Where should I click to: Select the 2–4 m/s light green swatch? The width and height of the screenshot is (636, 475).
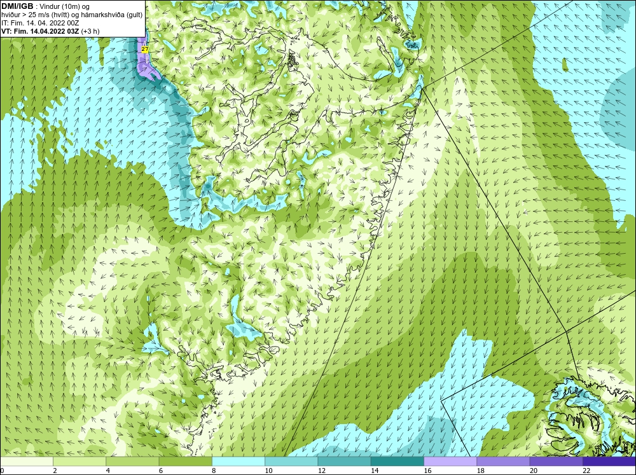[79, 462]
